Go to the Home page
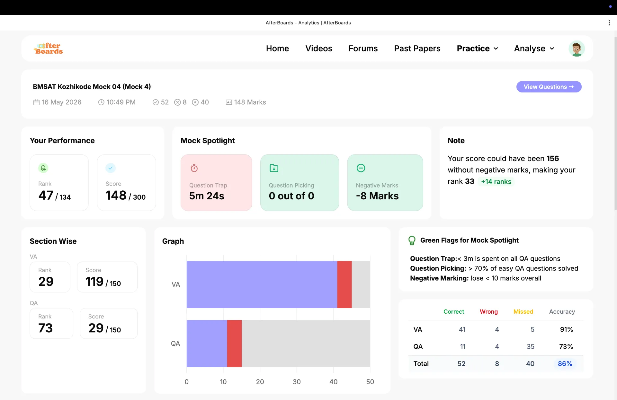Image resolution: width=617 pixels, height=400 pixels. point(277,48)
